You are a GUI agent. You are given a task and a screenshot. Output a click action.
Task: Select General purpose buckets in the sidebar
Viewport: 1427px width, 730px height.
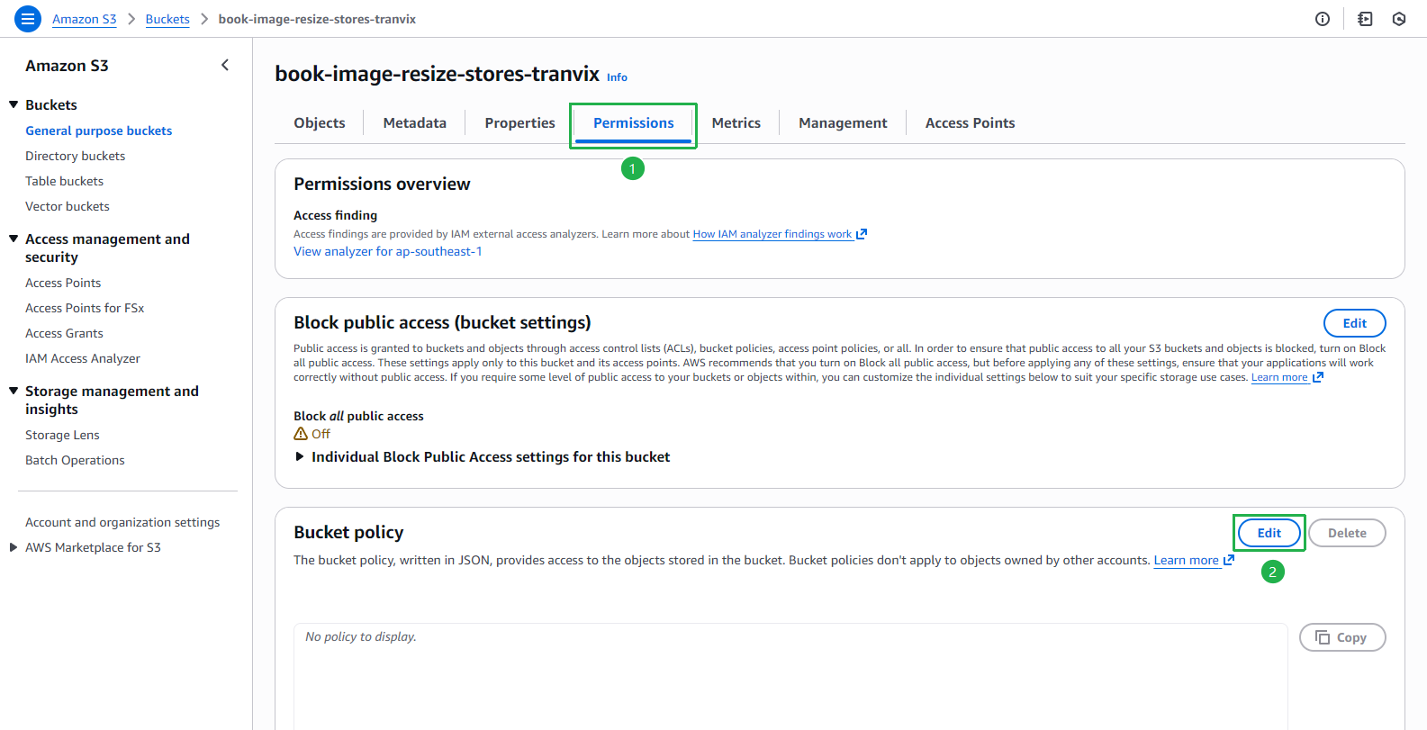pyautogui.click(x=99, y=131)
